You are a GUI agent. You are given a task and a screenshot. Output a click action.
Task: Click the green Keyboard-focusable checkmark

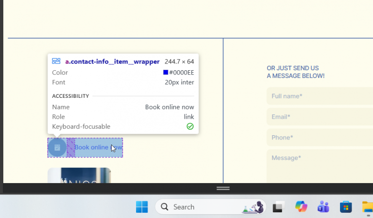[x=190, y=126]
